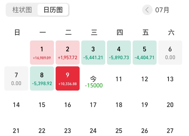Click the 一 Monday column header

[x=43, y=32]
